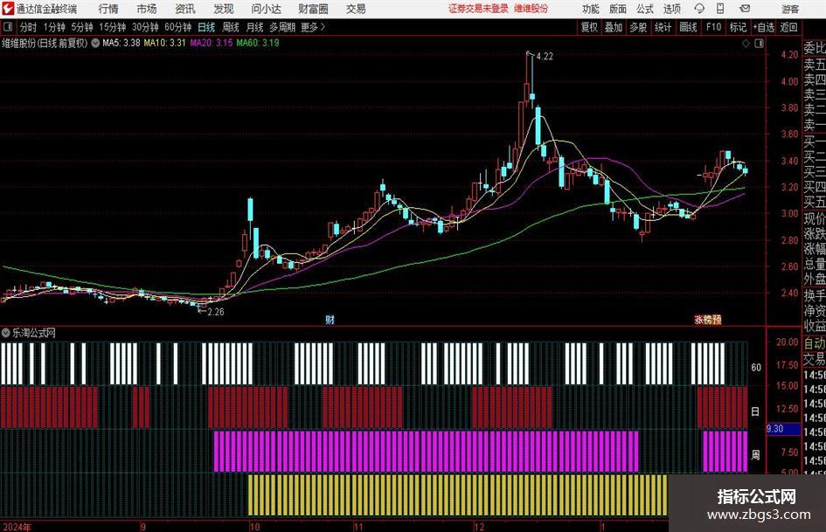Open the 行情 menu

(108, 9)
